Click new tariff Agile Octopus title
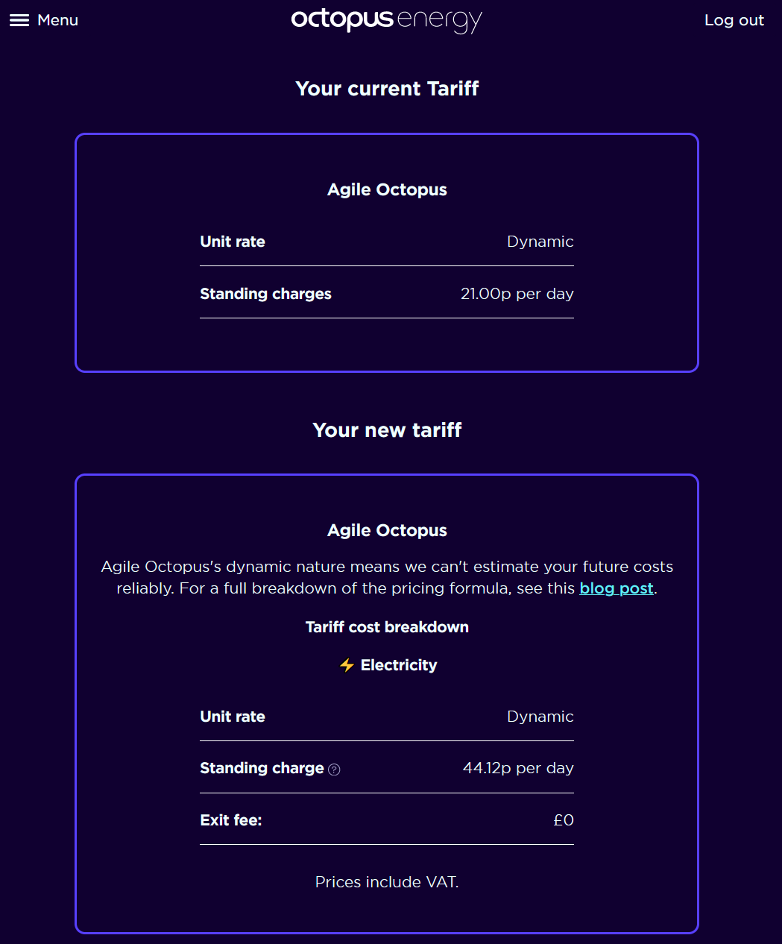 point(387,530)
